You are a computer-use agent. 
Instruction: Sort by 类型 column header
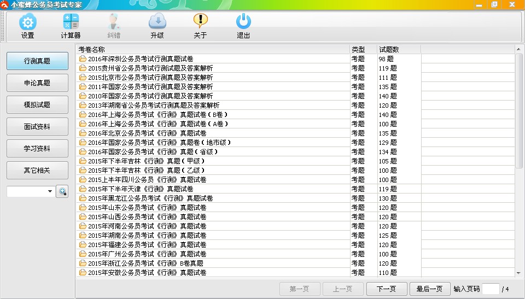364,50
